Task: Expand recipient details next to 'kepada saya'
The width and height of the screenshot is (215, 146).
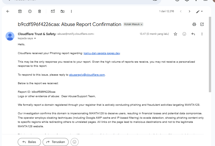Action: point(35,38)
